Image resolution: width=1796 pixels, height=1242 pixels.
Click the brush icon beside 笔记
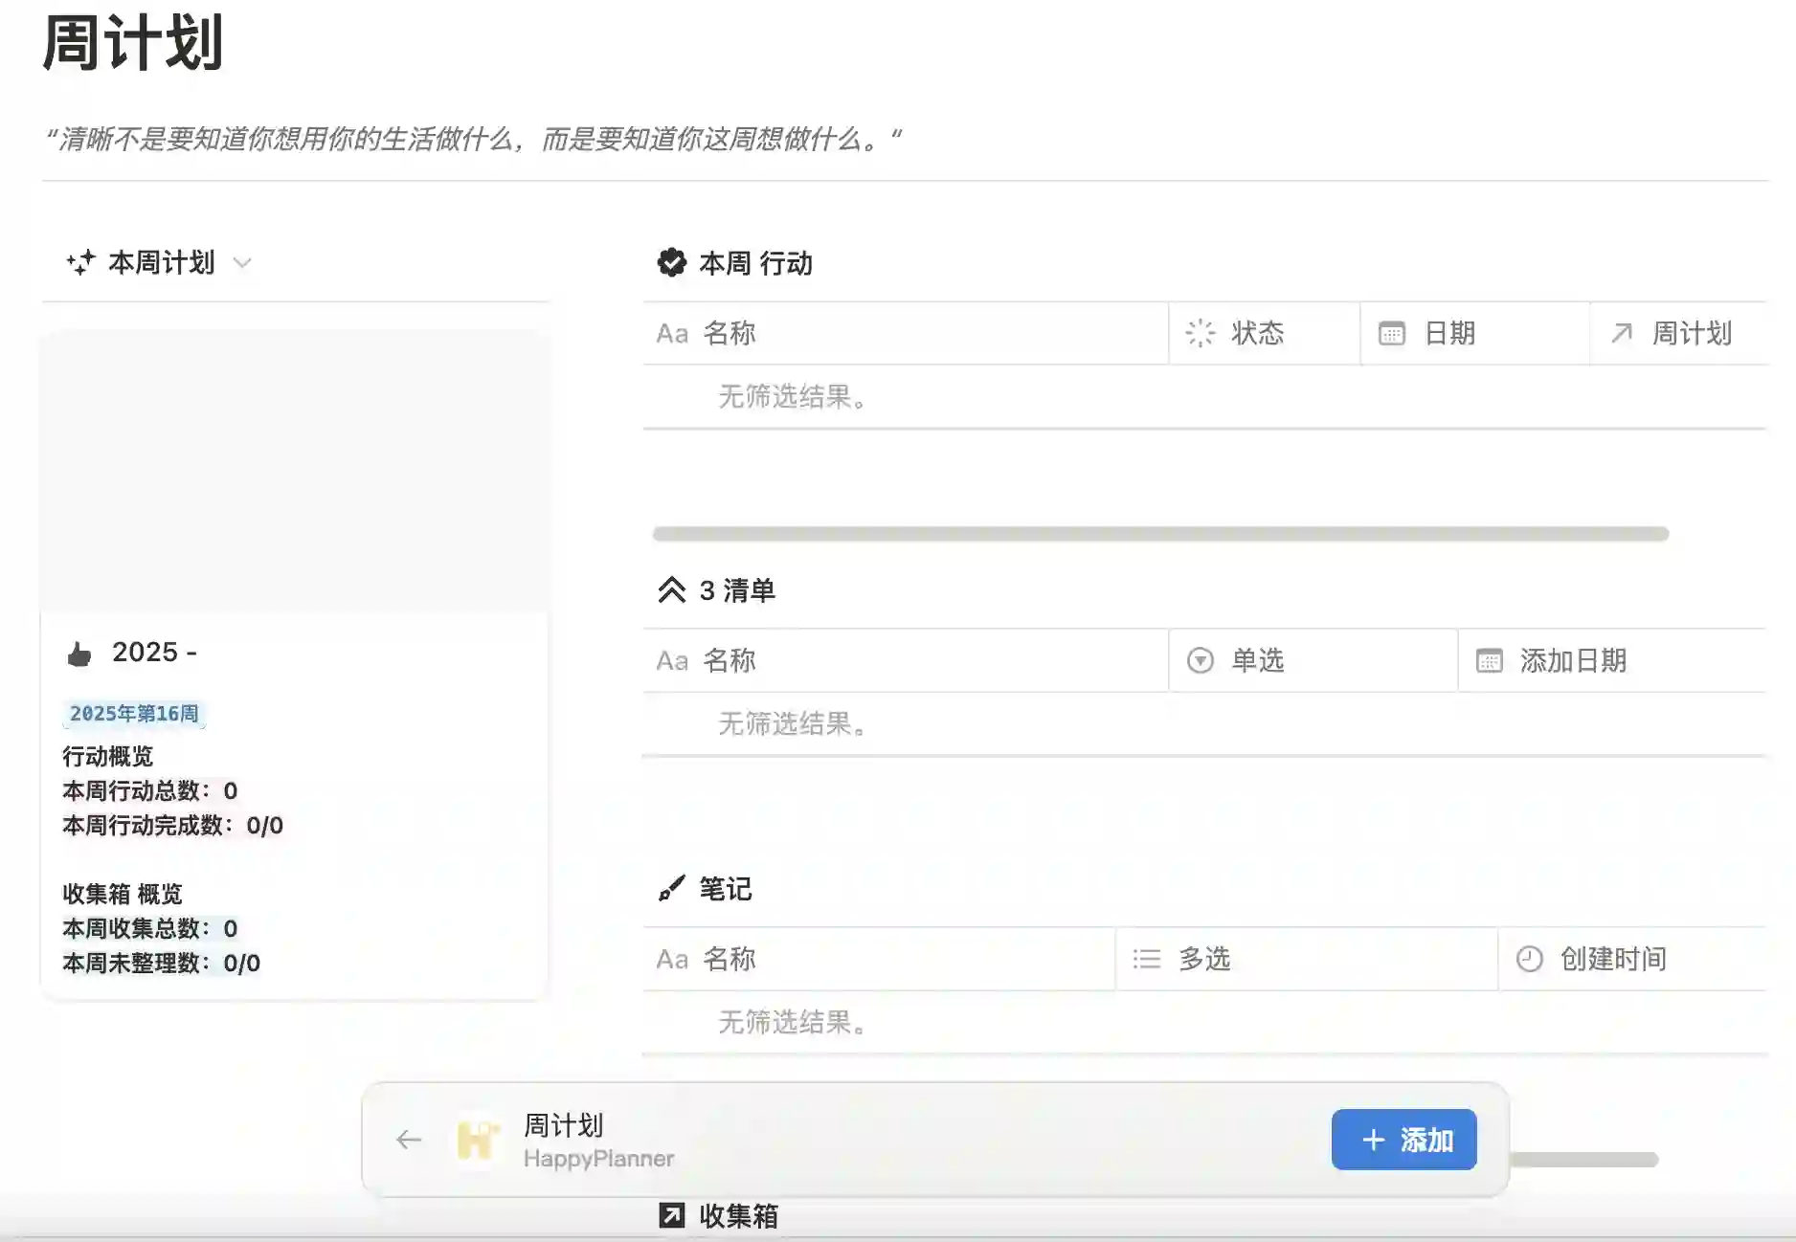coord(672,889)
